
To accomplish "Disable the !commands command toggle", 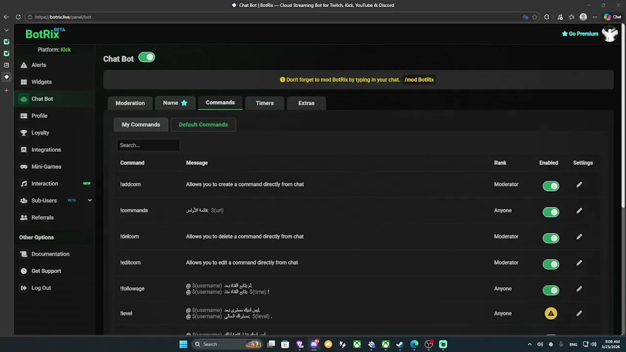I will [x=551, y=212].
